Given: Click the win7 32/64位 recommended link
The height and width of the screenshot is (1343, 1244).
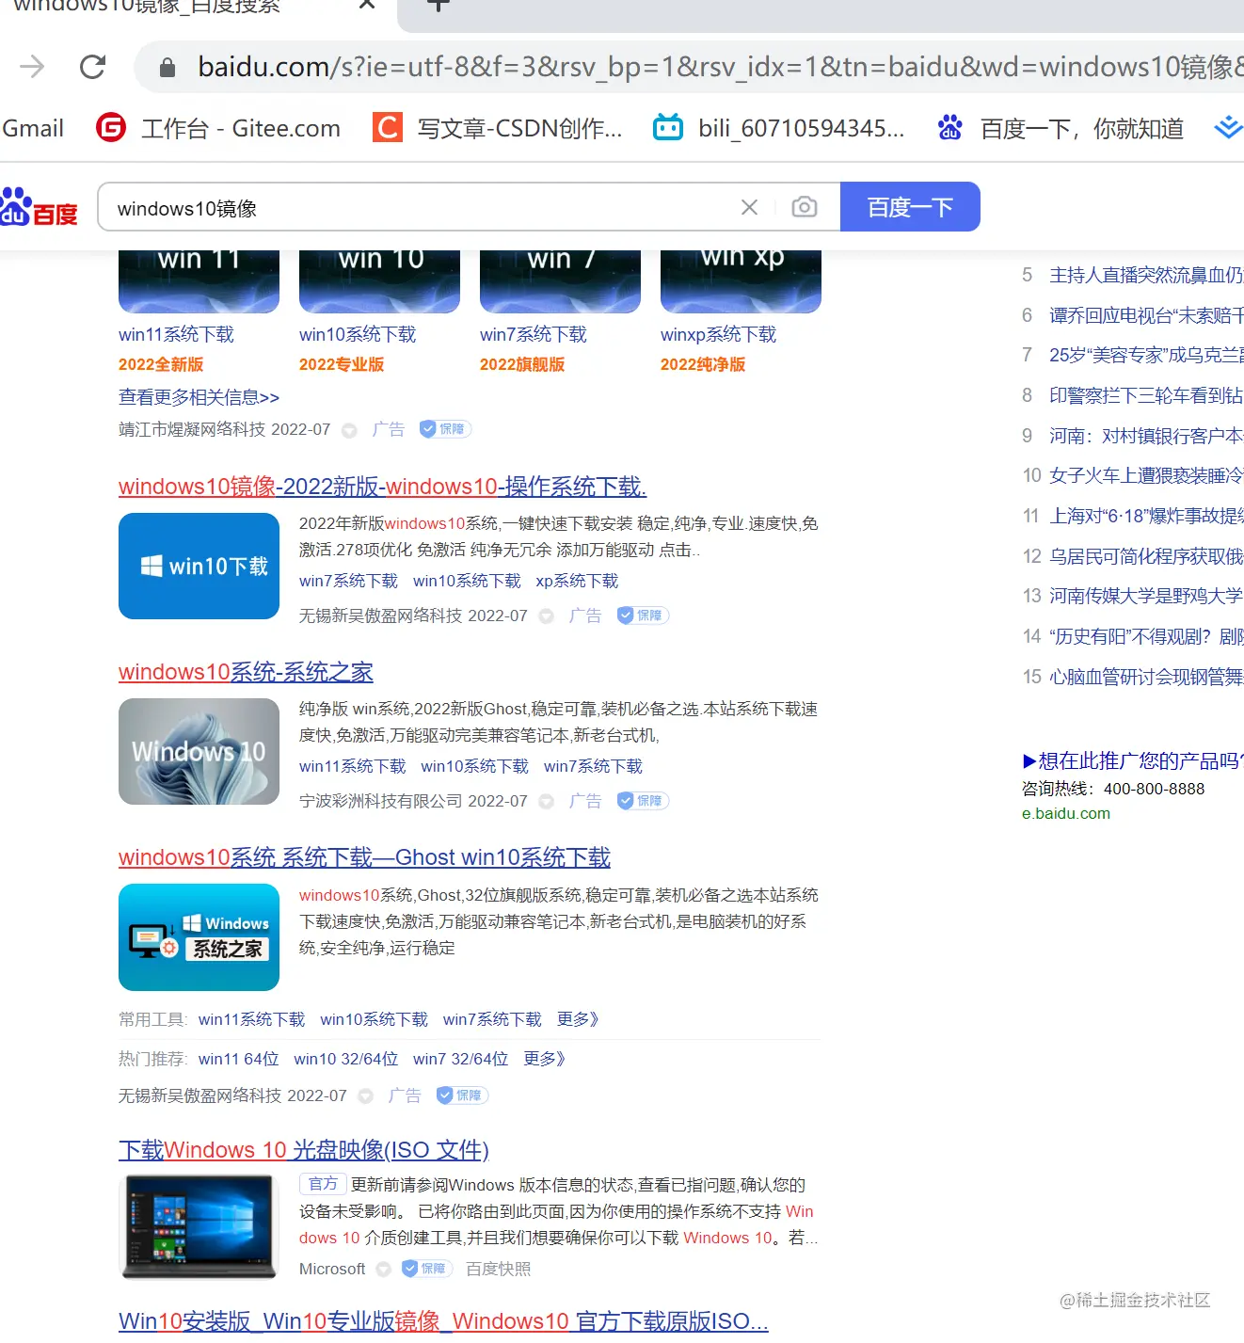Looking at the screenshot, I should point(460,1059).
